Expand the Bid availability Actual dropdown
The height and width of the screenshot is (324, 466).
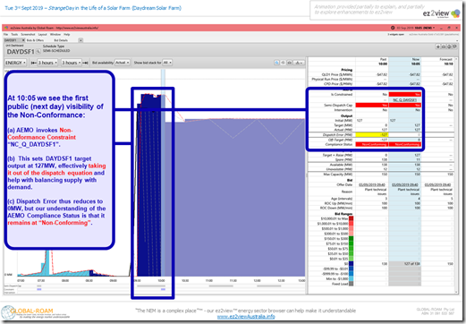pos(123,63)
